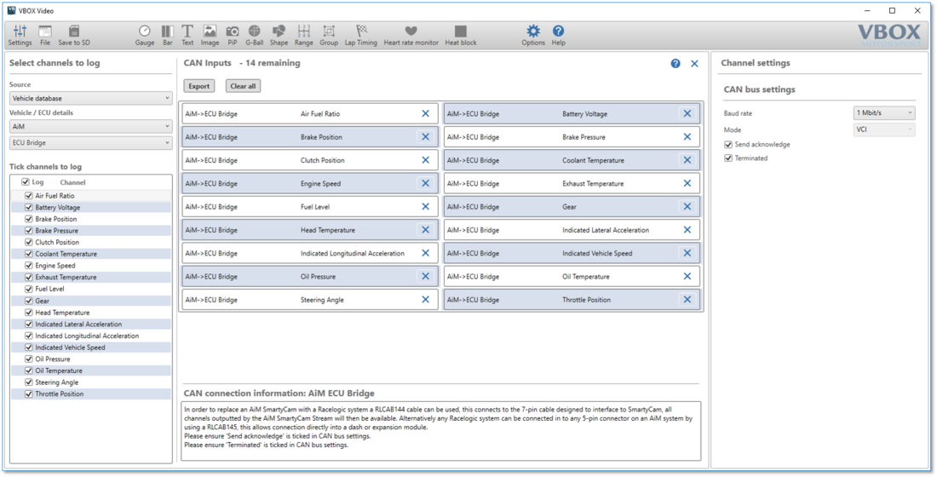Add a Heat block element

[x=461, y=35]
